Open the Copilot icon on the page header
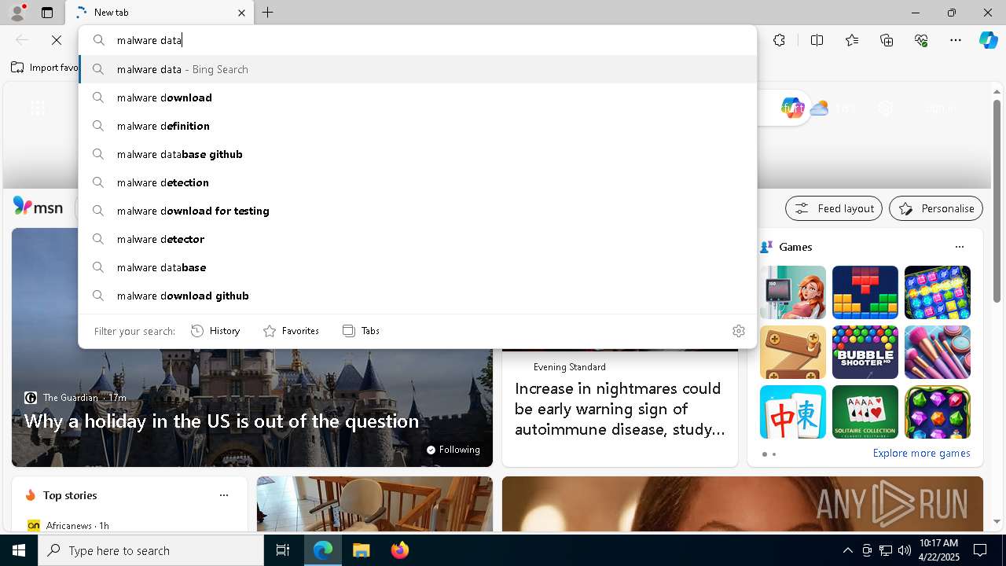 792,108
